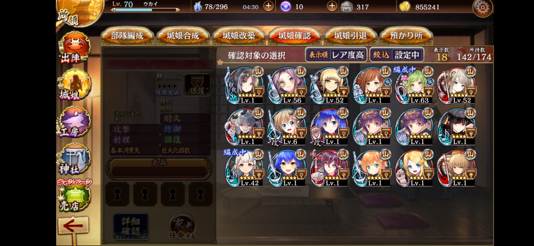Open the 工房 workshop sidebar icon
The image size is (534, 246).
pos(75,122)
